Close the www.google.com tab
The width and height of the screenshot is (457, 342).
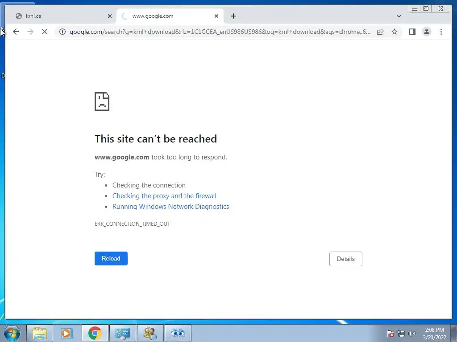pyautogui.click(x=216, y=16)
